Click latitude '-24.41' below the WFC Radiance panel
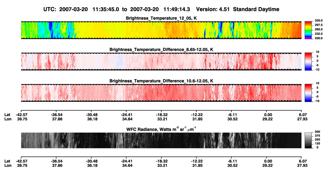335x171 pixels. 127,161
